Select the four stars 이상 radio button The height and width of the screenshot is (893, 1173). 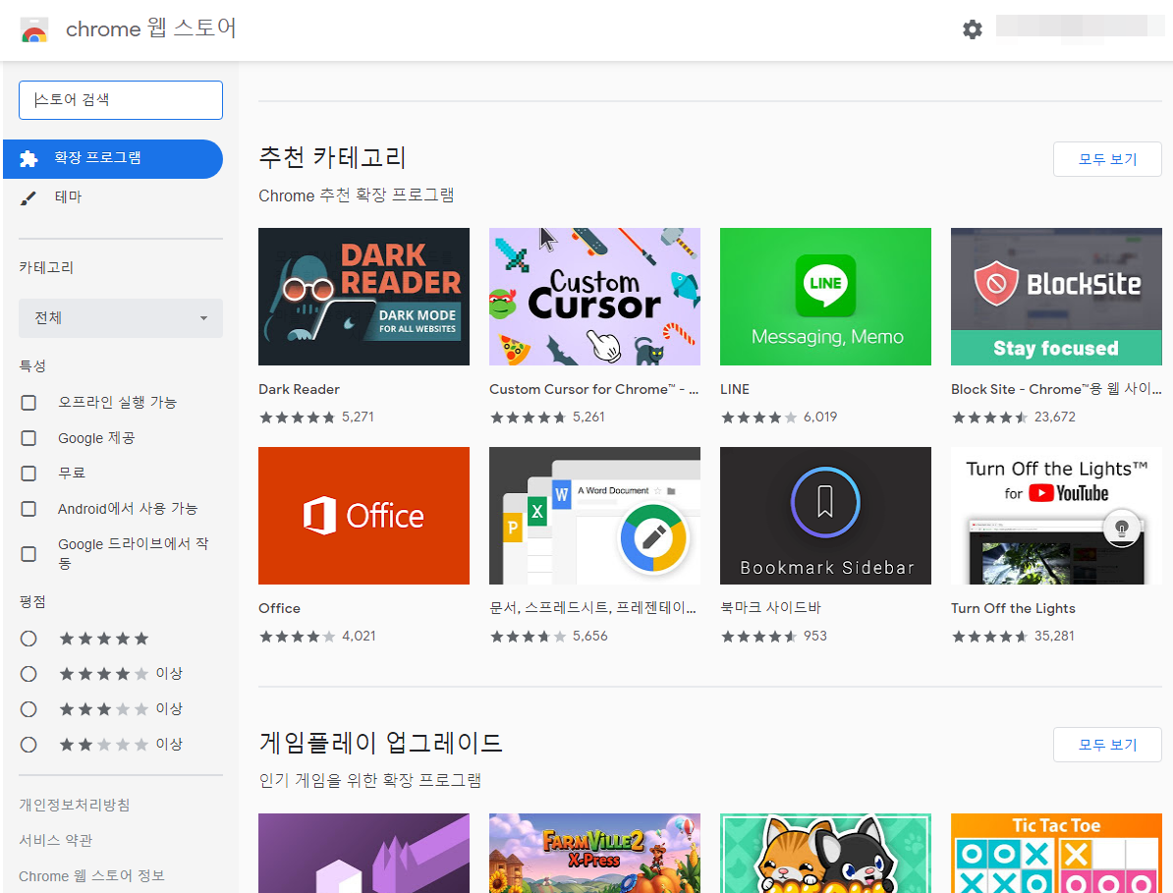point(28,674)
